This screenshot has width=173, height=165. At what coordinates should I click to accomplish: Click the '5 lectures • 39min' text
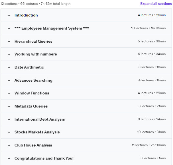point(152,41)
